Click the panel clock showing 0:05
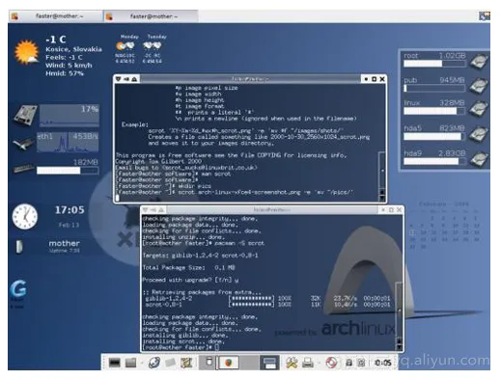The height and width of the screenshot is (380, 501). click(x=383, y=363)
